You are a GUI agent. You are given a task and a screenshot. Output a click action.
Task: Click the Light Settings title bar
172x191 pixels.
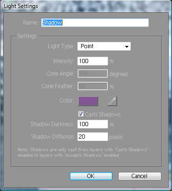coord(86,6)
